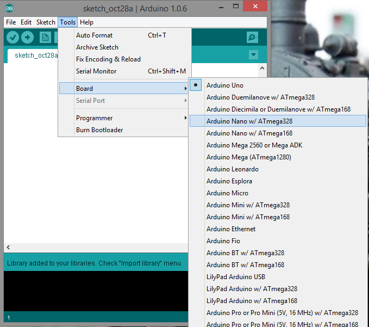The height and width of the screenshot is (327, 369).
Task: Select Arduino BT w/ ATmega328
Action: coord(278,253)
